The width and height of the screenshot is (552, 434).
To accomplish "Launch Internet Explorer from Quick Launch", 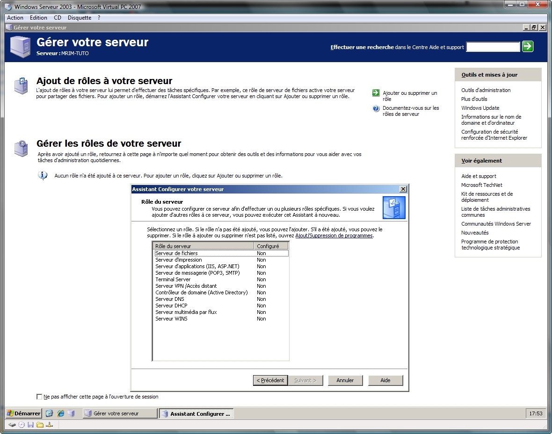I will pos(60,413).
